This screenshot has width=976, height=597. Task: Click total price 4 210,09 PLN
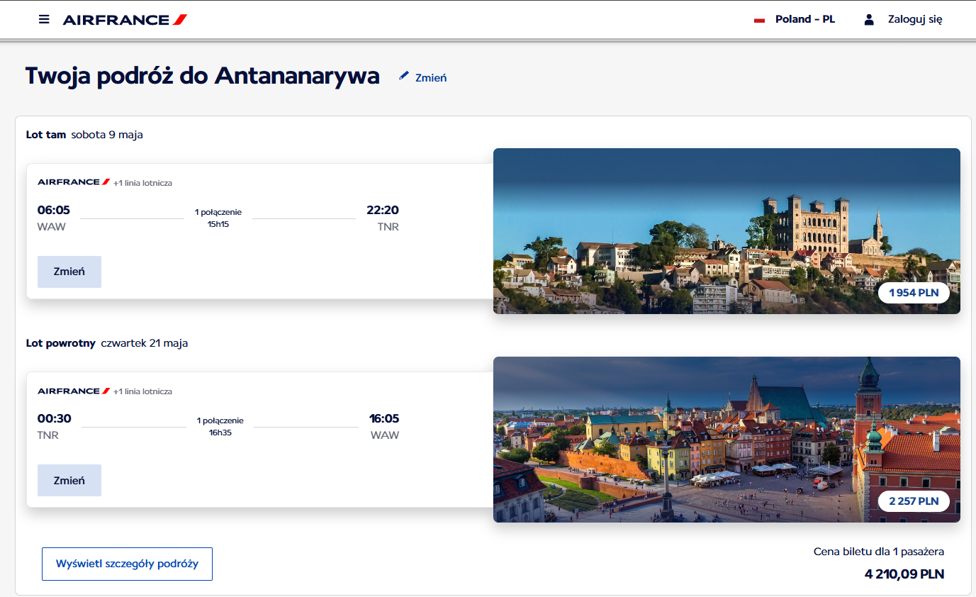pos(904,574)
